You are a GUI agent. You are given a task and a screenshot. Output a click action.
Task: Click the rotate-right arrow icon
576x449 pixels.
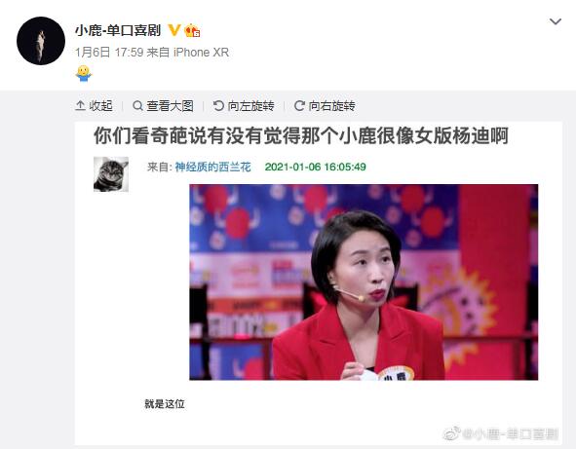tap(299, 106)
